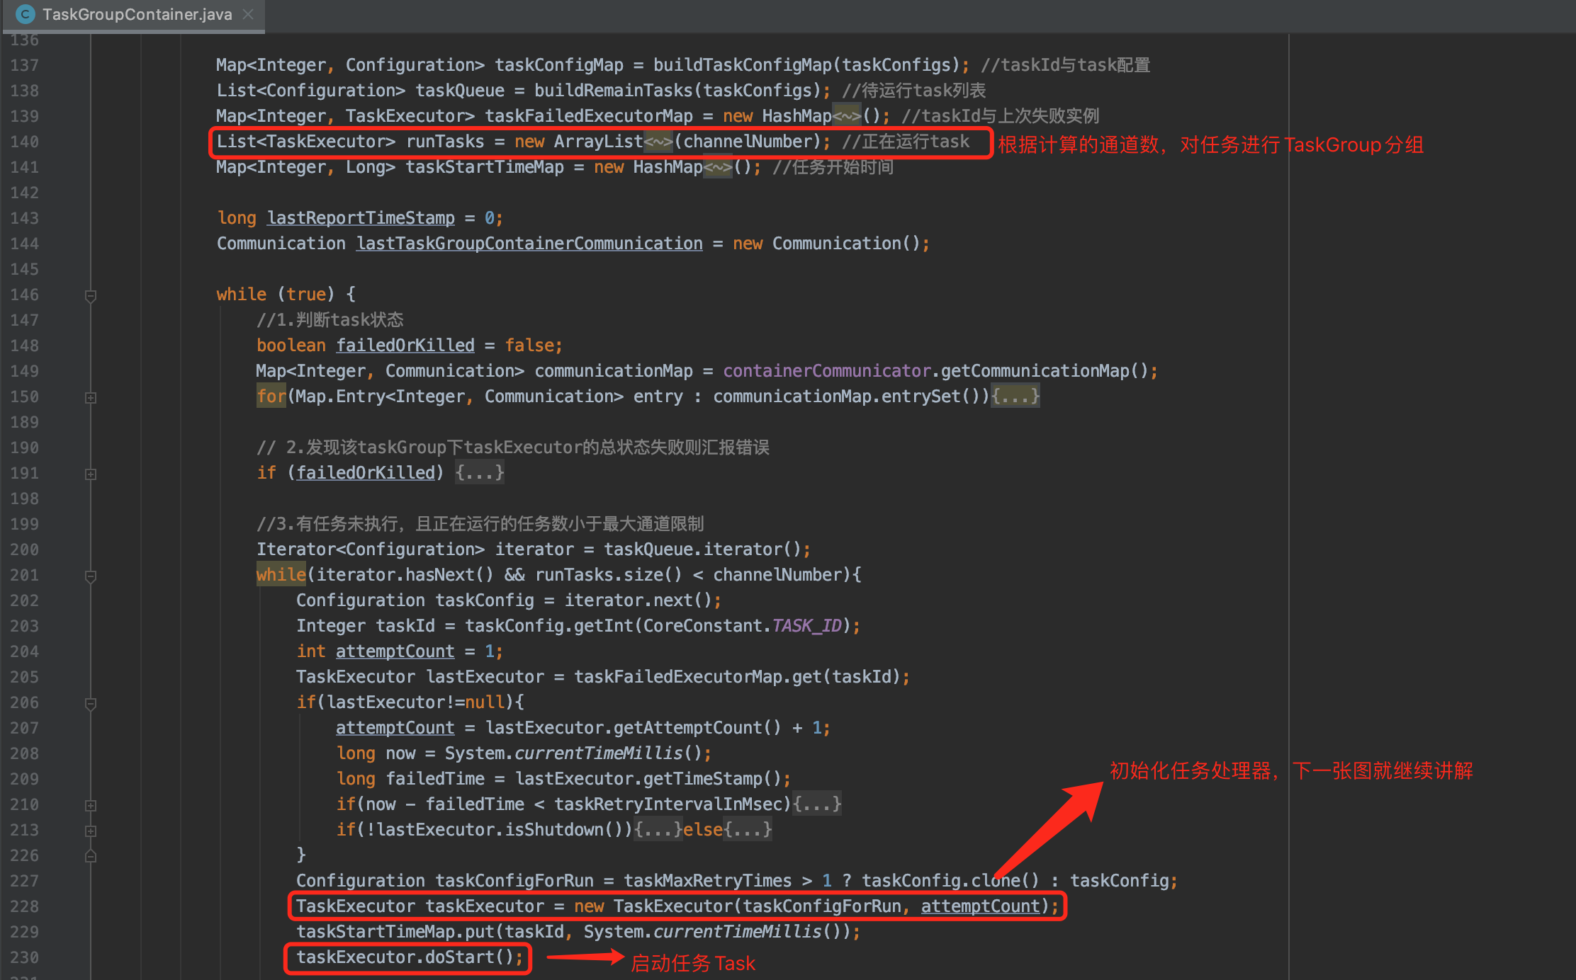Click collapsed diamond <~> in new ArrayList
The height and width of the screenshot is (980, 1576).
(658, 142)
